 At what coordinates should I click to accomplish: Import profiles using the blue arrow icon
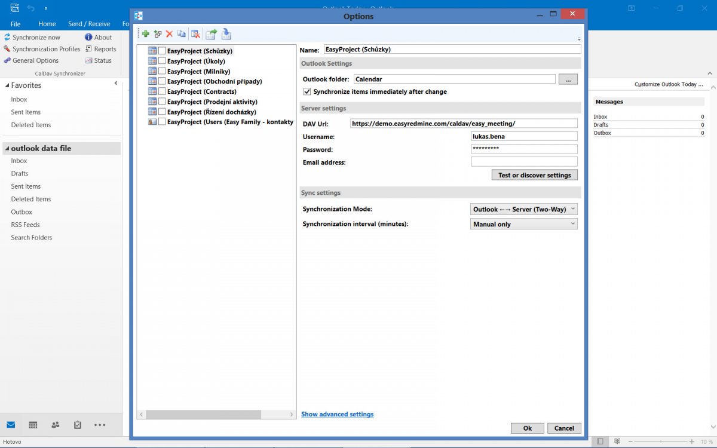(x=226, y=34)
